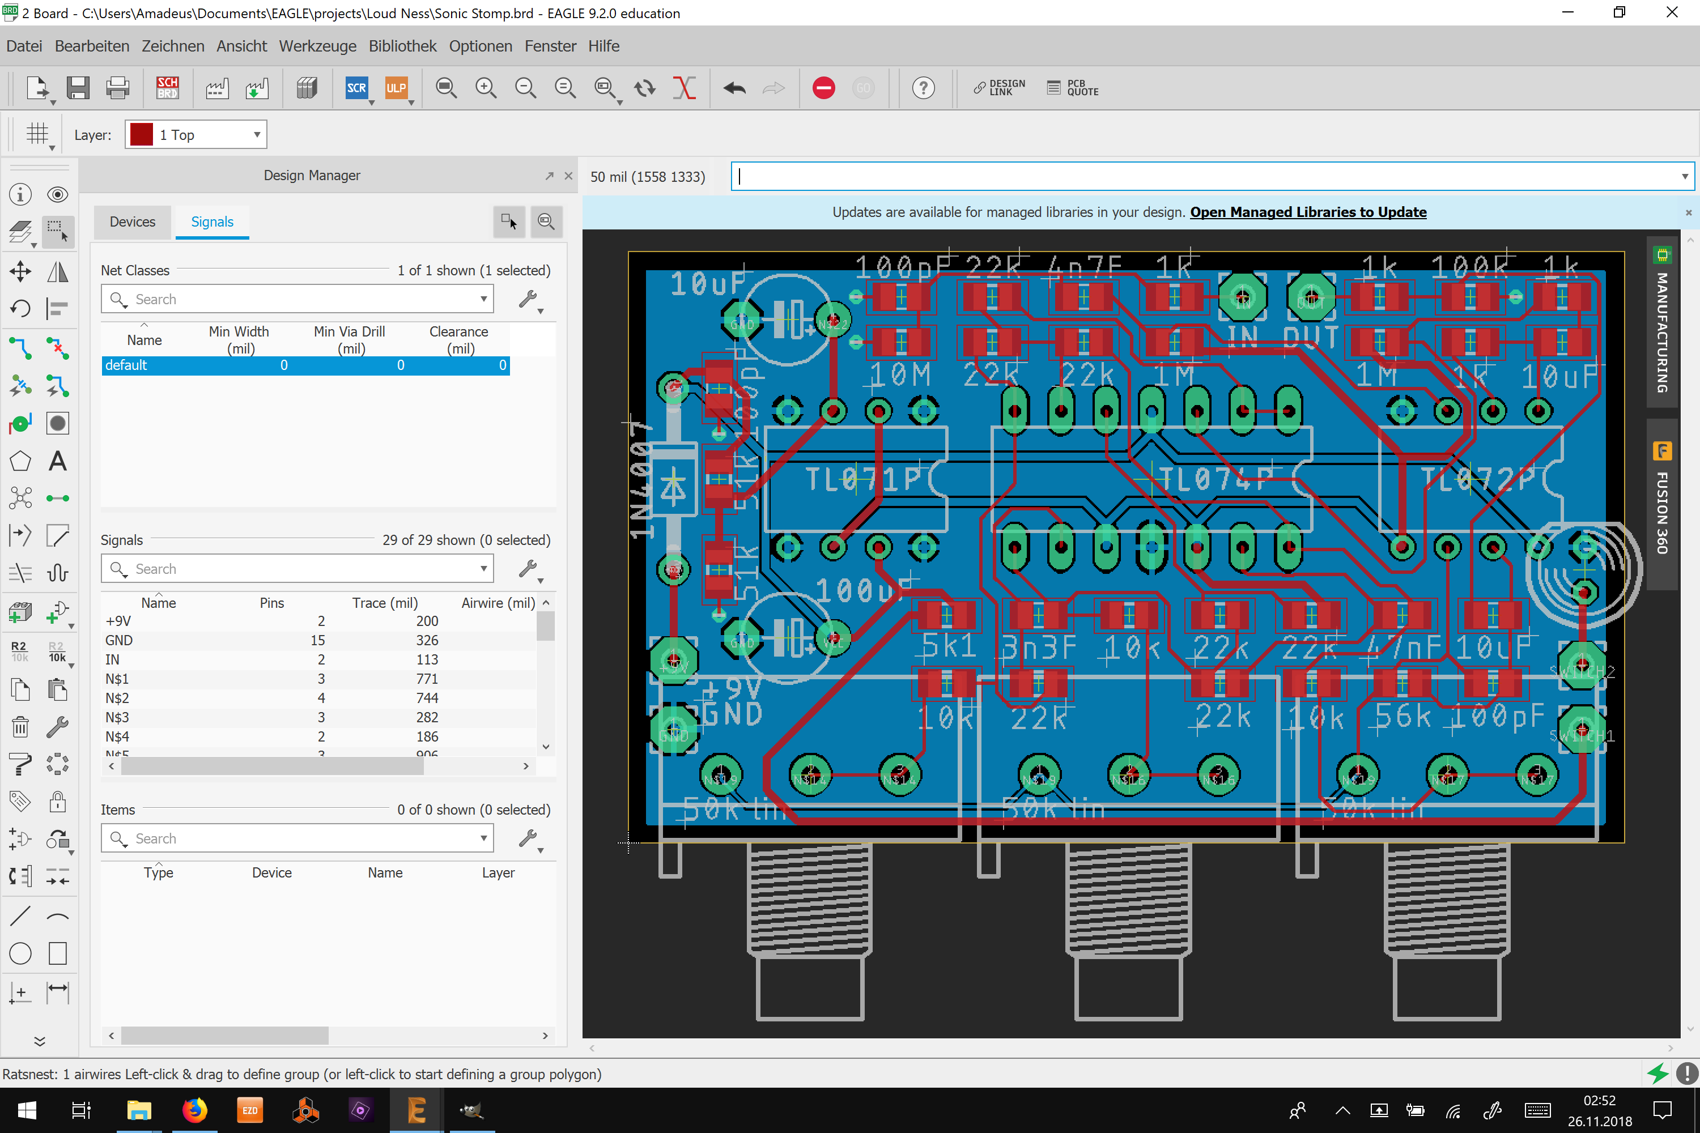The width and height of the screenshot is (1700, 1133).
Task: Expand Signals search dropdown
Action: pyautogui.click(x=483, y=569)
